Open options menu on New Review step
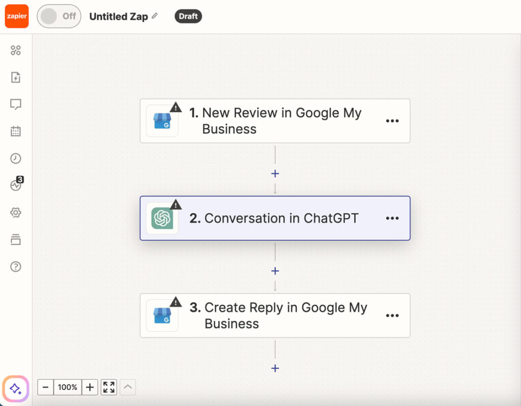Viewport: 521px width, 406px height. tap(392, 121)
